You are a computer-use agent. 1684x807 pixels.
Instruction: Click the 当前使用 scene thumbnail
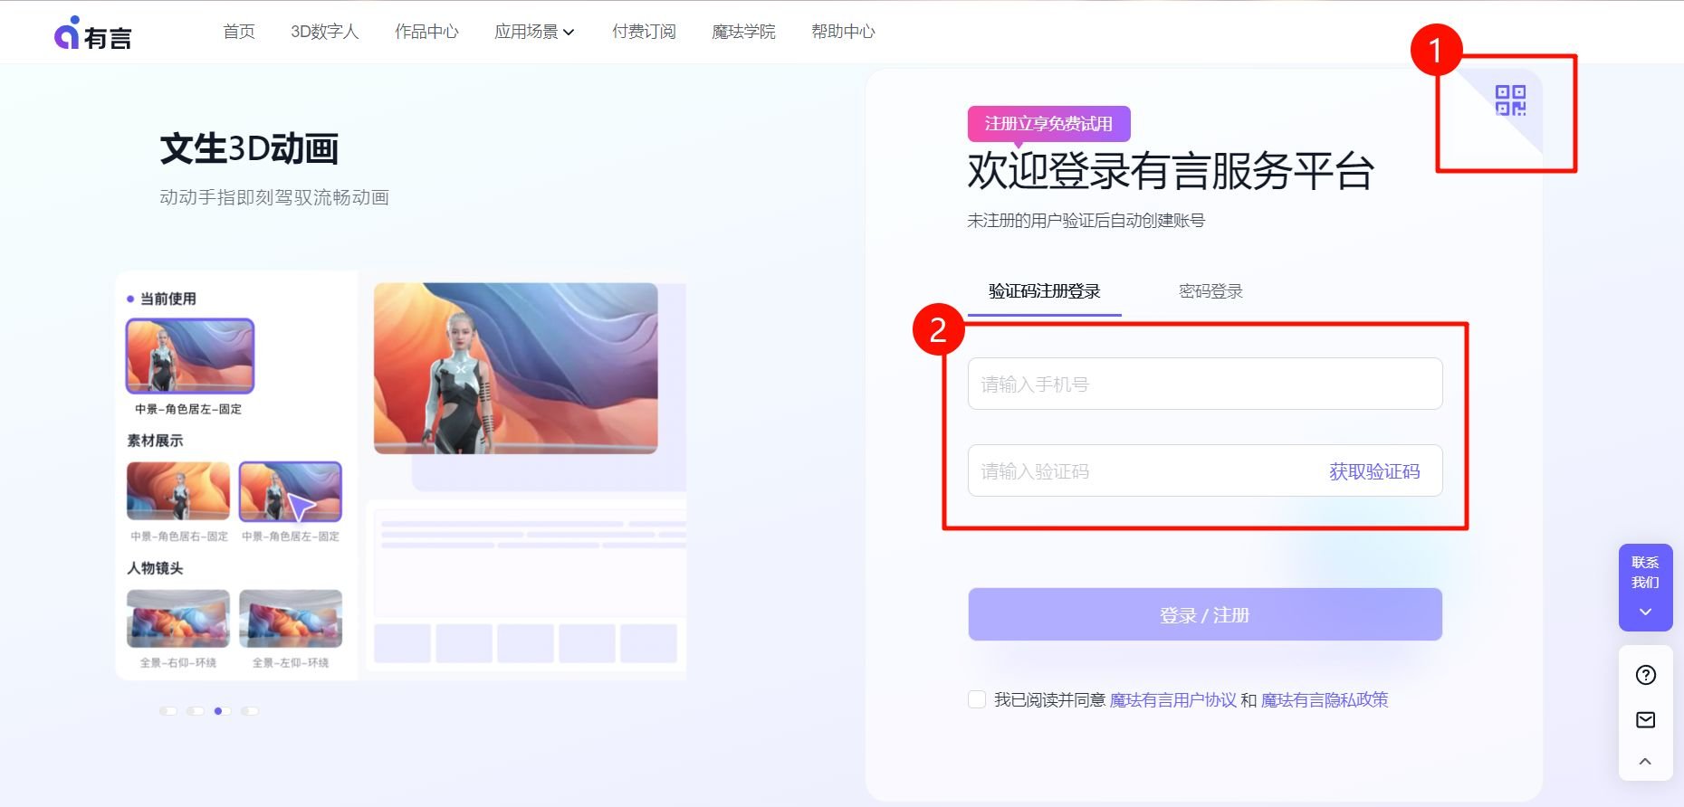190,356
